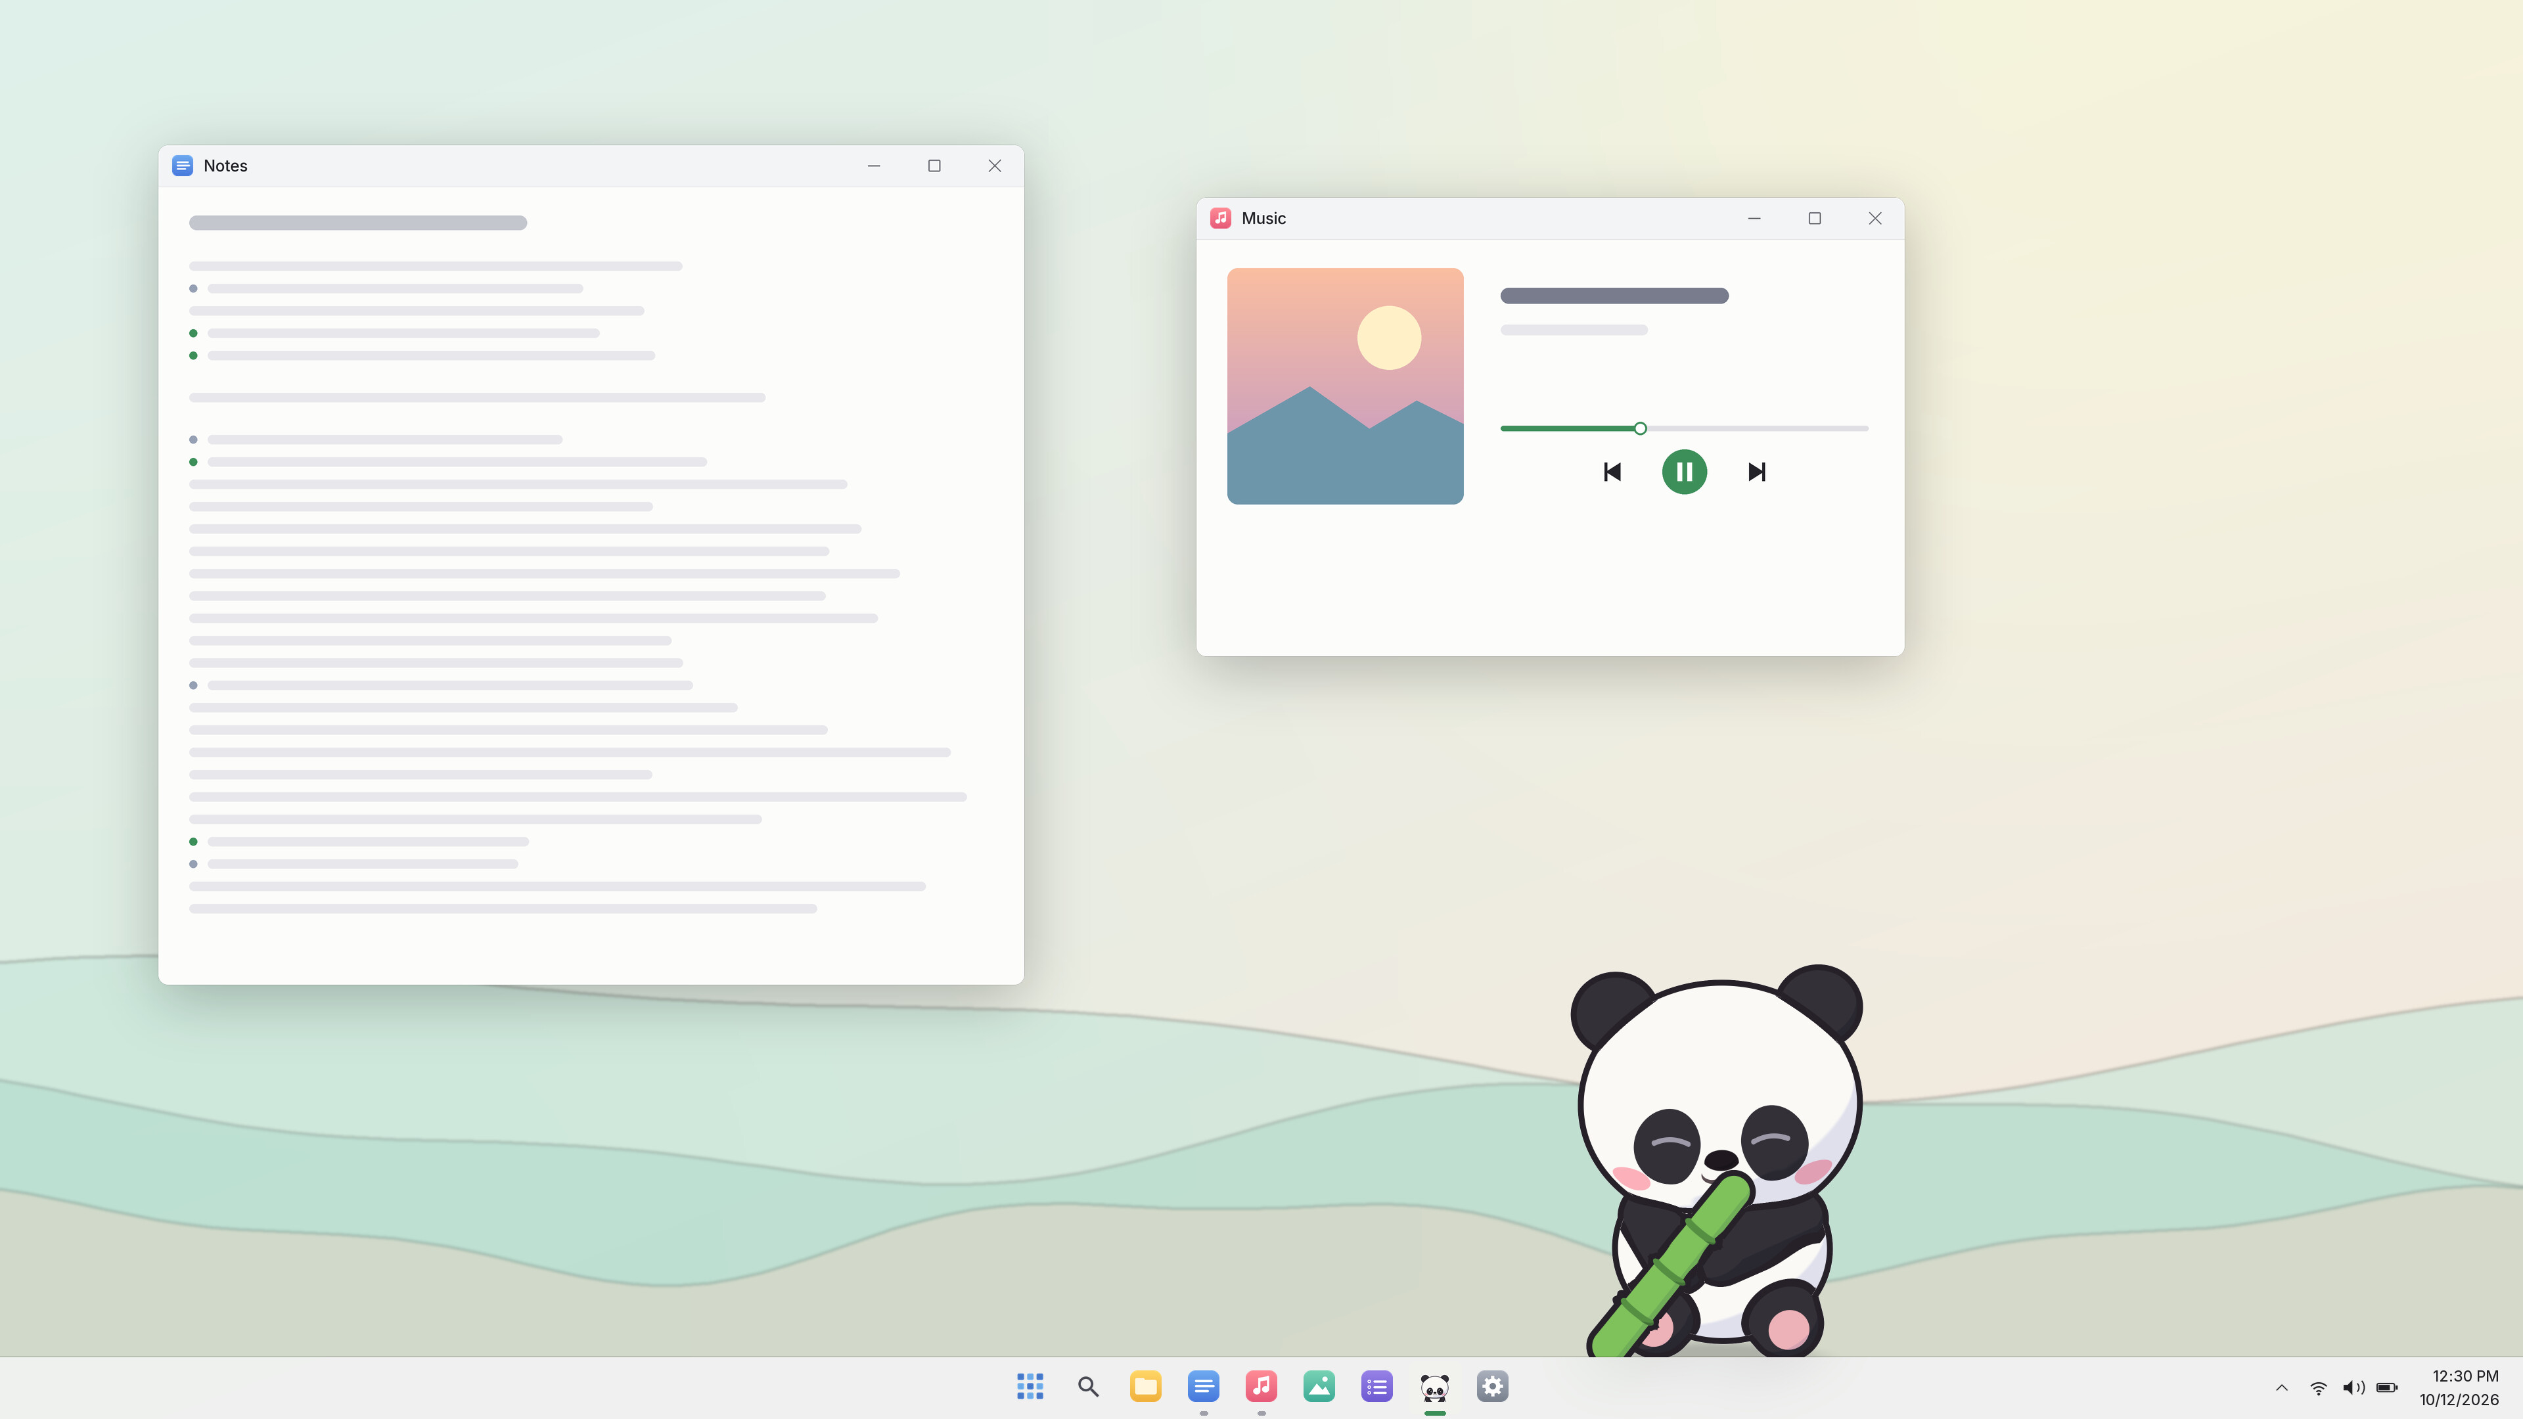Skip to the next track
Viewport: 2523px width, 1419px height.
coord(1756,472)
